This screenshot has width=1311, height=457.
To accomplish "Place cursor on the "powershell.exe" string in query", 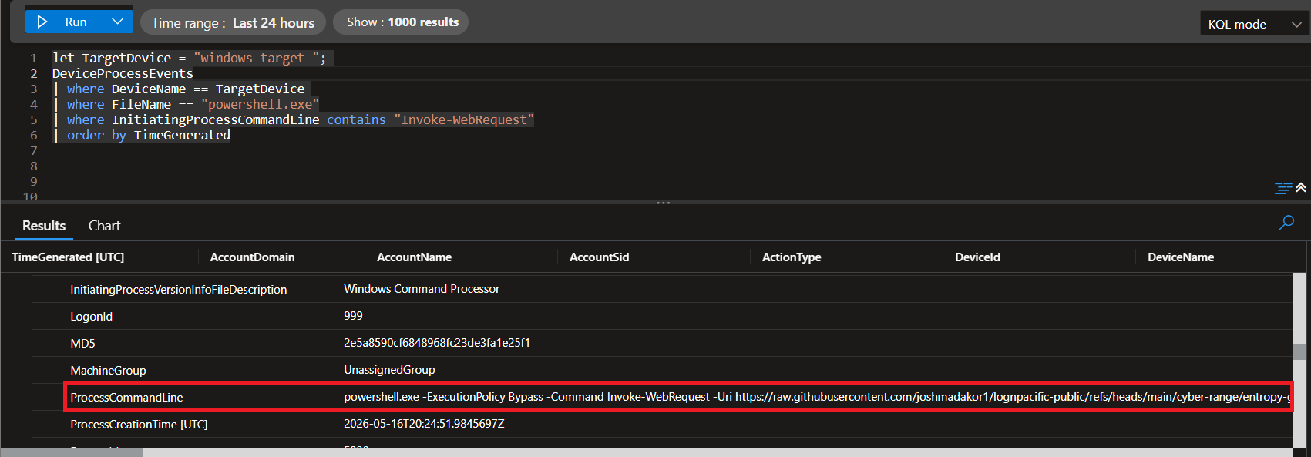I will tap(260, 104).
